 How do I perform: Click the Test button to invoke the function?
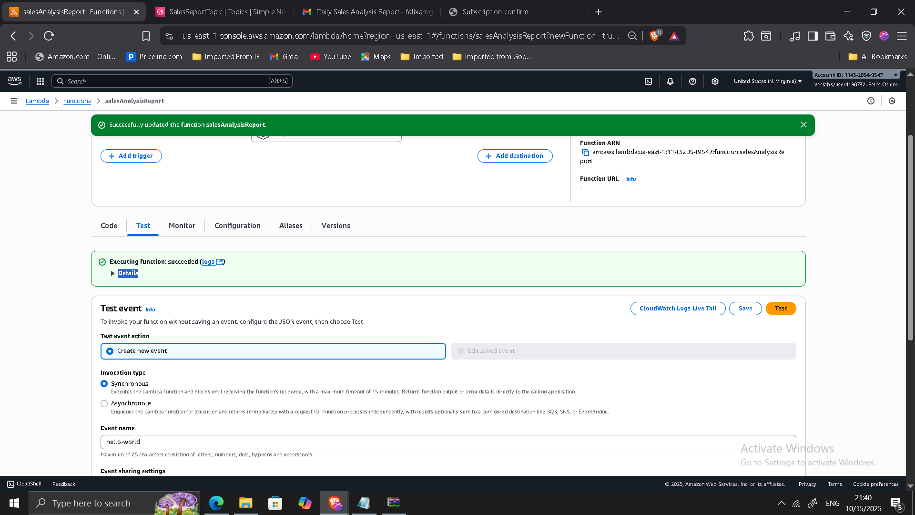[781, 309]
